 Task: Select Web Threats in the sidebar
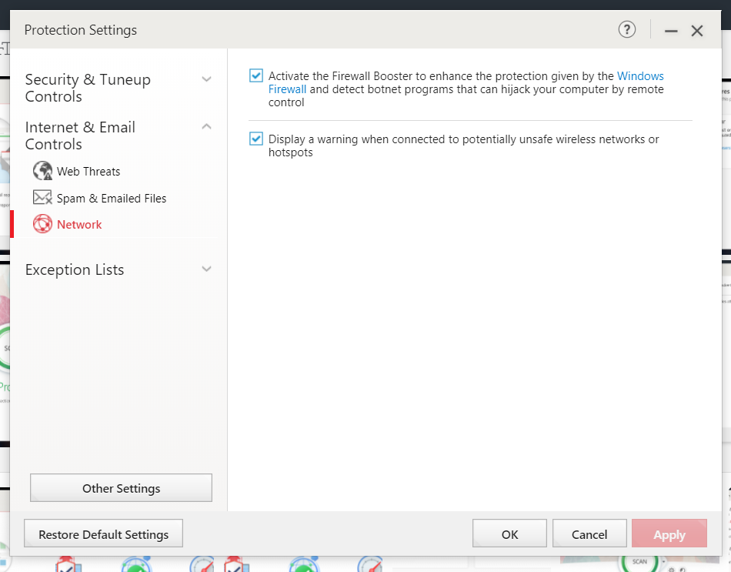click(88, 172)
